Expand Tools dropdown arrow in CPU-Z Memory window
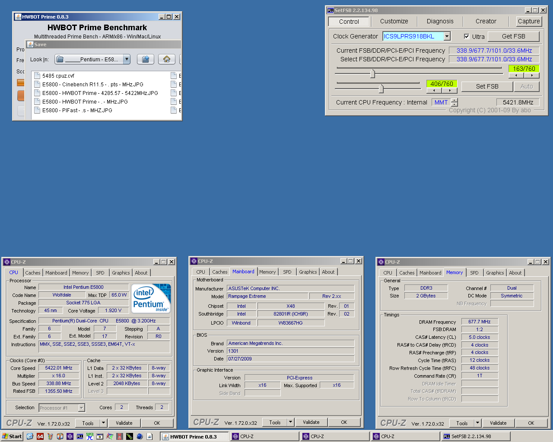Image resolution: width=553 pixels, height=442 pixels. point(477,423)
